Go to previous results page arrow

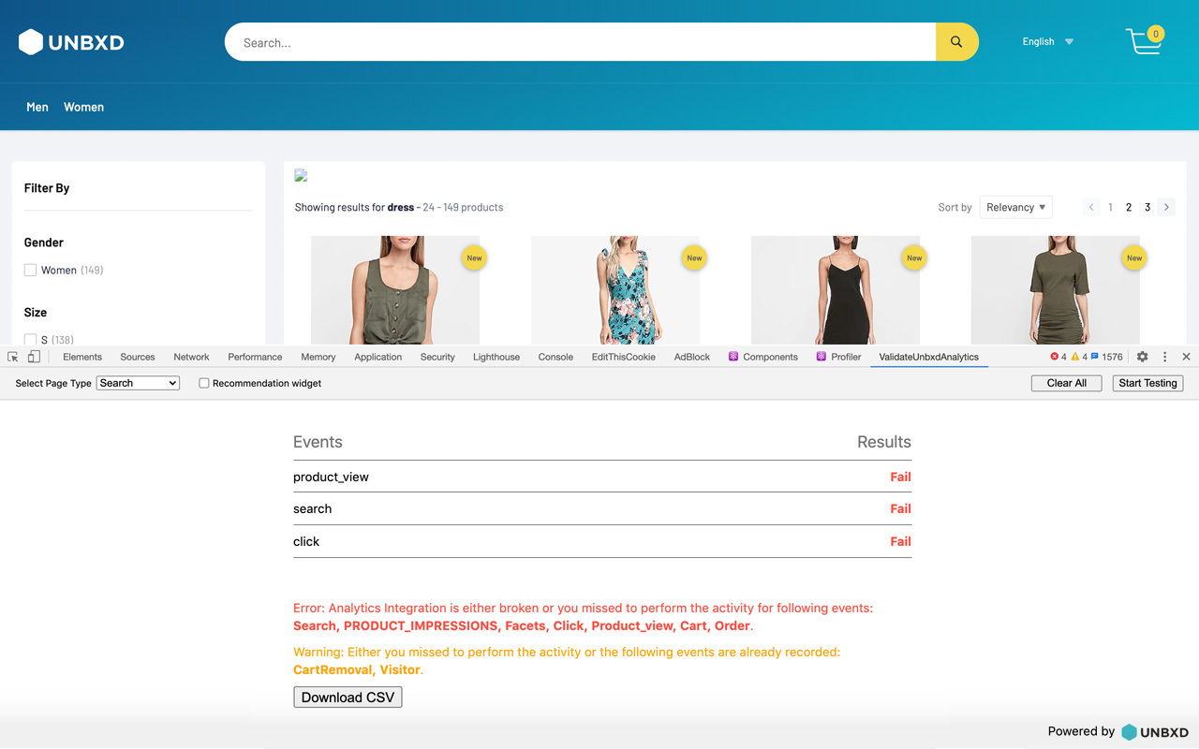pyautogui.click(x=1091, y=207)
